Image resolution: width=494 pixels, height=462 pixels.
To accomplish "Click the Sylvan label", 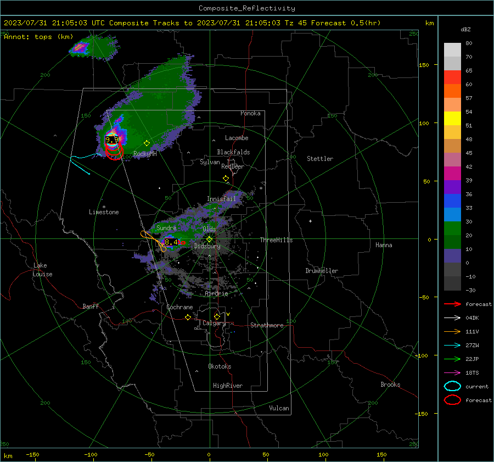I will [210, 162].
